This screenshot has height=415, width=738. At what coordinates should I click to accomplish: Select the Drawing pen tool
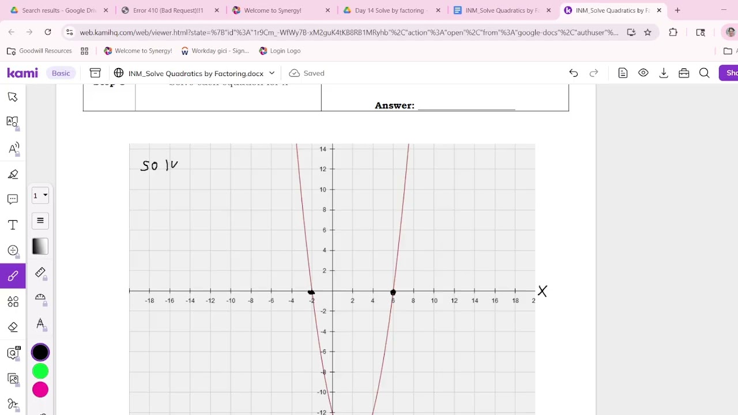pyautogui.click(x=13, y=276)
